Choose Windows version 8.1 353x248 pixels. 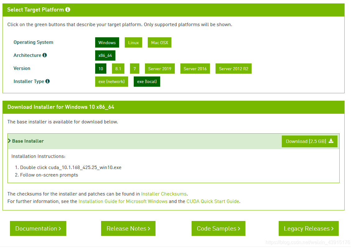(118, 69)
